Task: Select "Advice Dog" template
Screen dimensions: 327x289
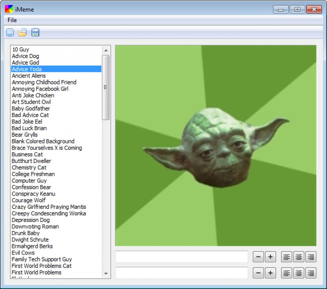Action: pyautogui.click(x=56, y=56)
